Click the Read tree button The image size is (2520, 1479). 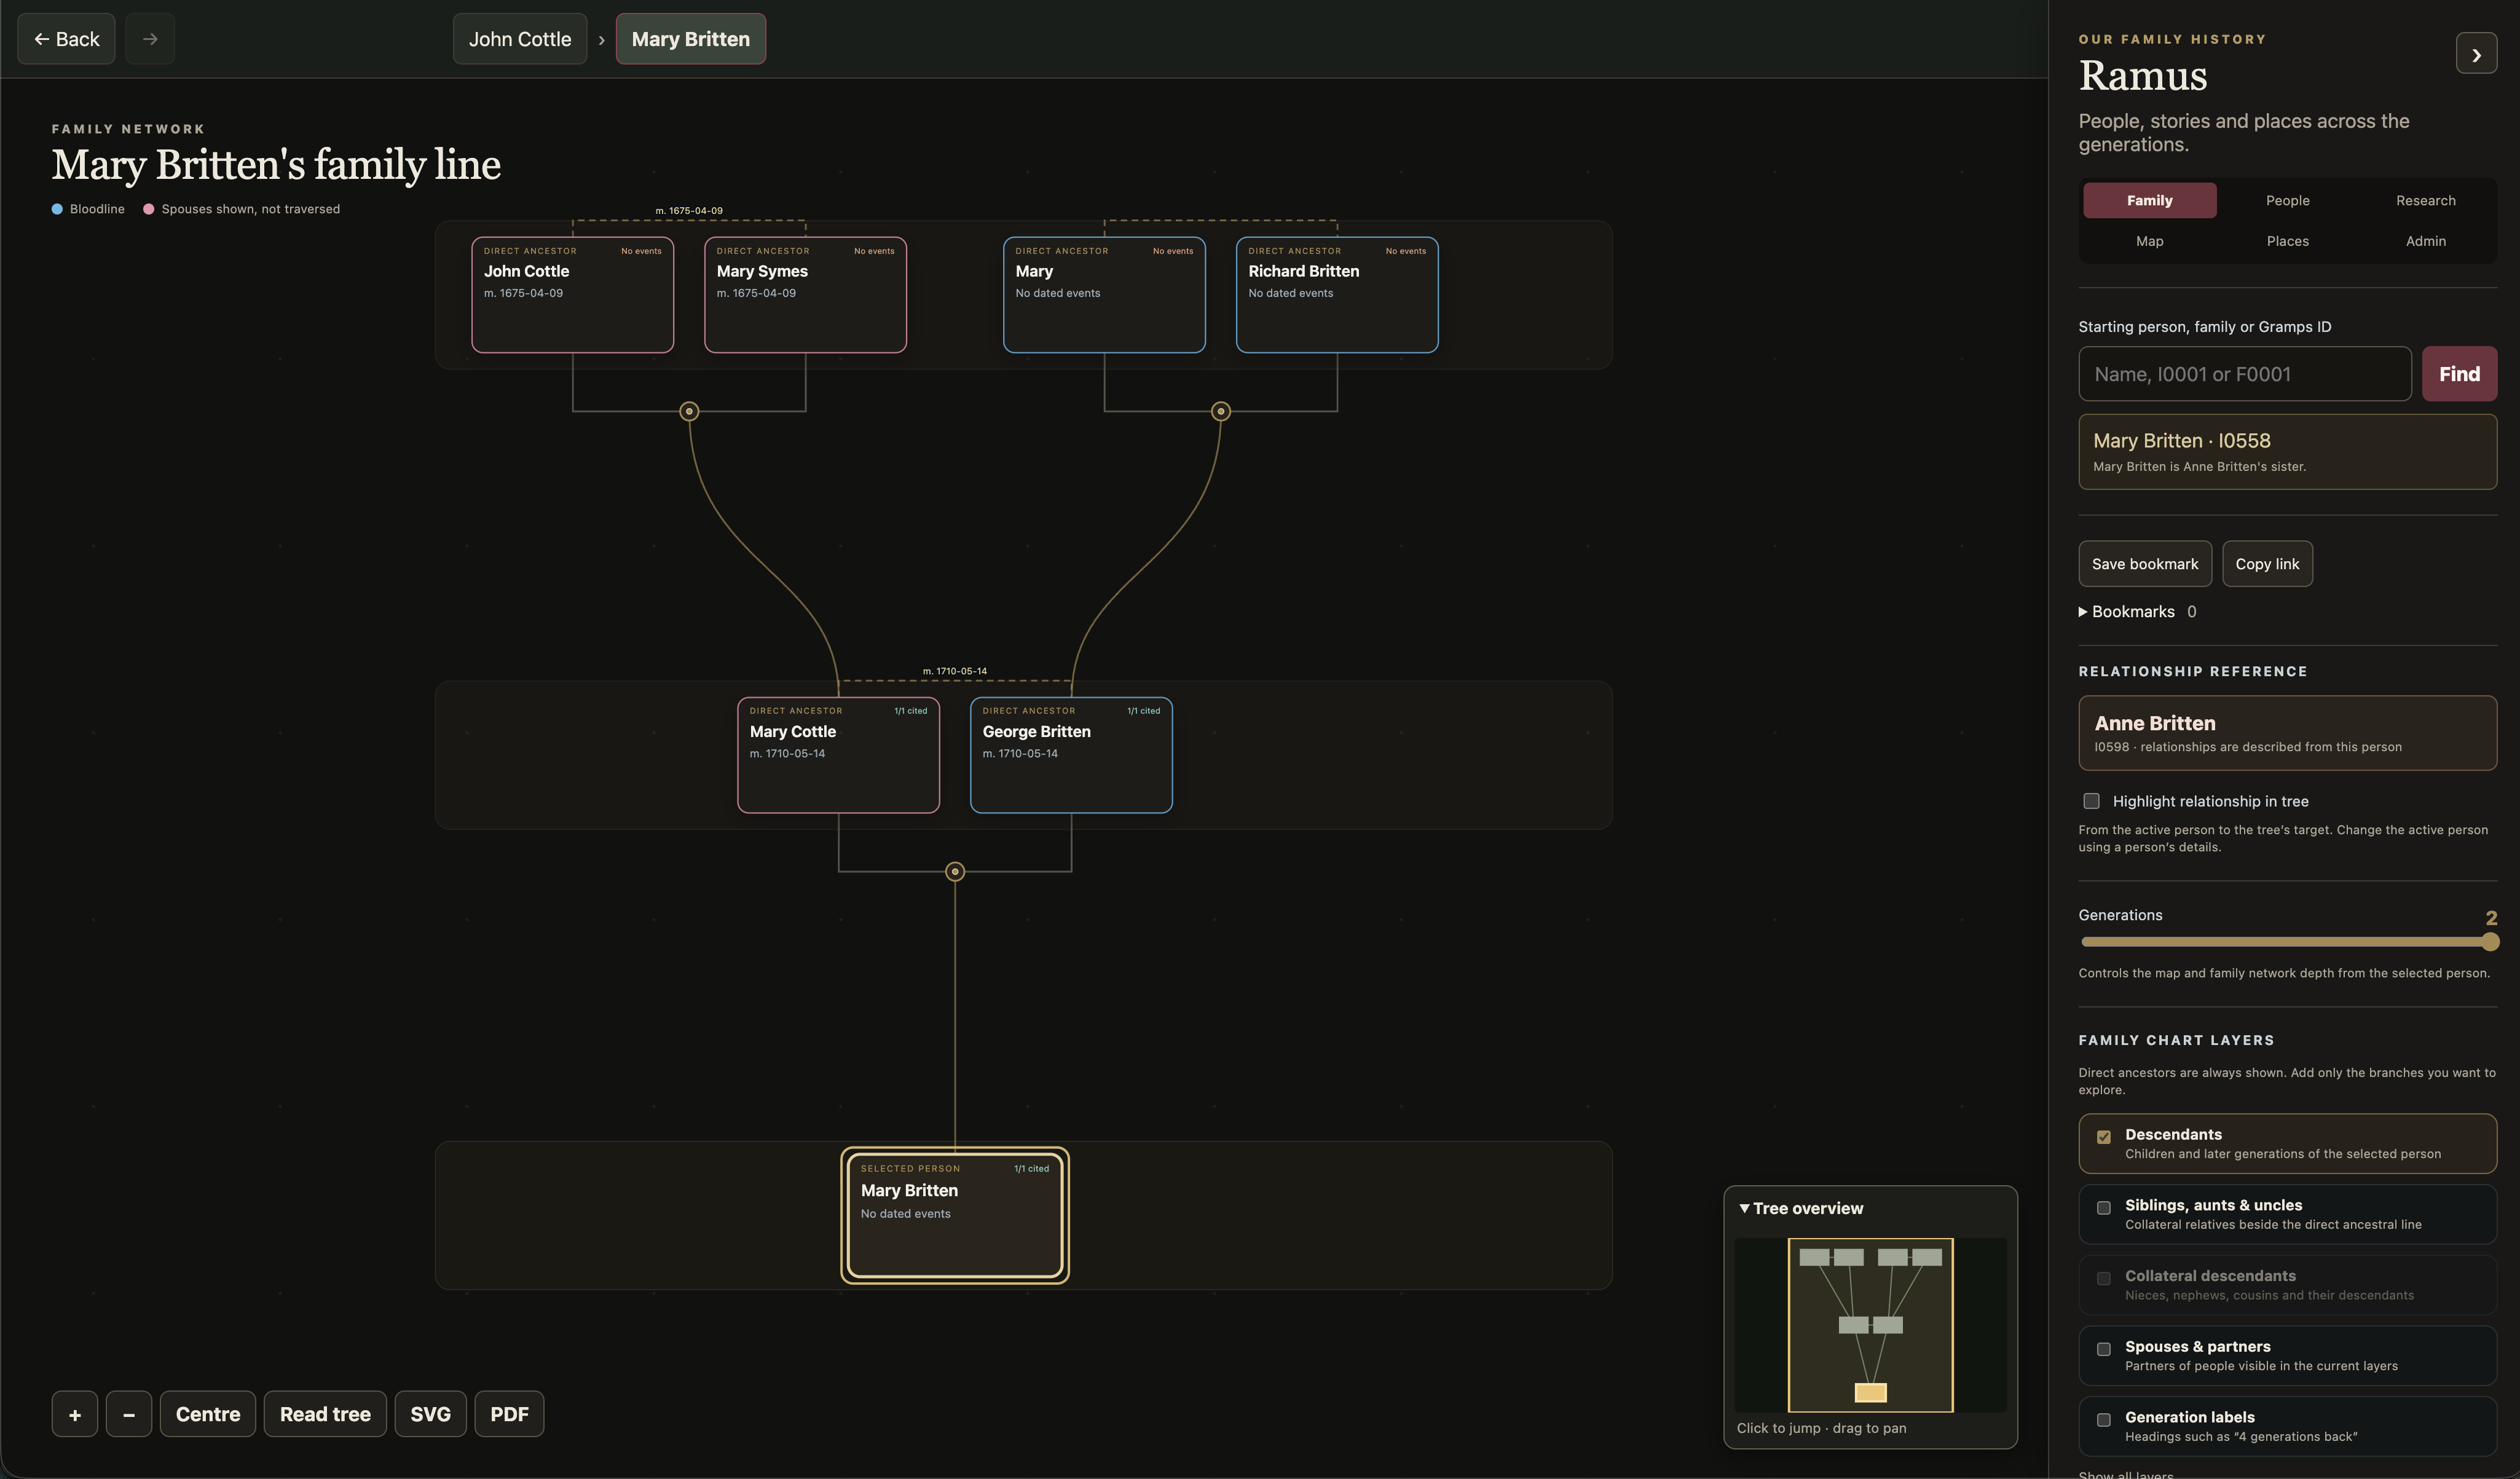pos(325,1414)
